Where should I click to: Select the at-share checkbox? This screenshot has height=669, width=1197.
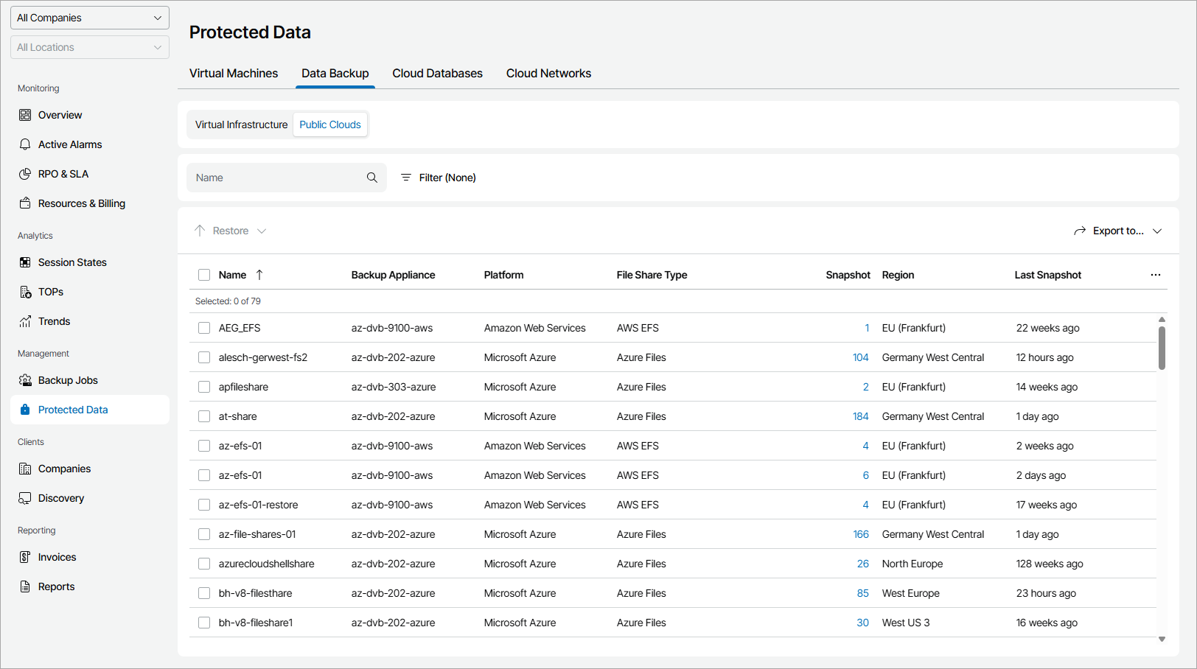pos(204,416)
